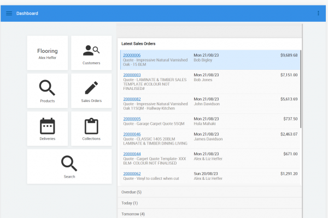Open the three-dot options menu
The height and width of the screenshot is (218, 328).
coord(319,13)
